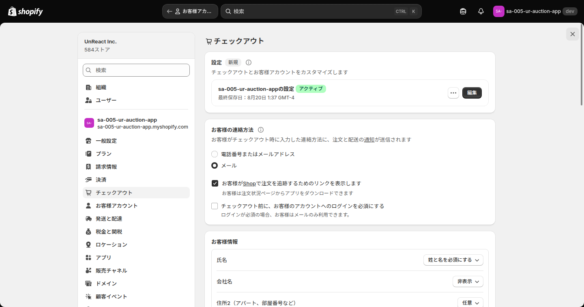Click the 編集 button
Screen dimensions: 584x307
coord(472,93)
